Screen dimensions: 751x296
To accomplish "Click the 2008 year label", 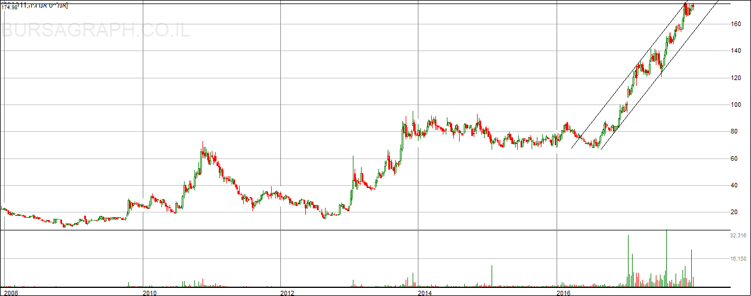I will click(11, 293).
